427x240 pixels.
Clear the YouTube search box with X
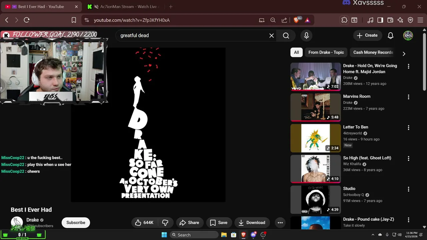coord(272,35)
